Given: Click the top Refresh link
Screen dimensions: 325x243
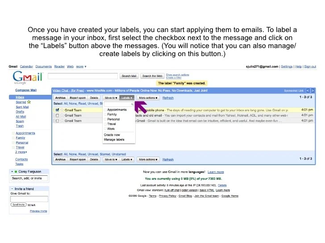Looking at the screenshot, I should (168, 98).
